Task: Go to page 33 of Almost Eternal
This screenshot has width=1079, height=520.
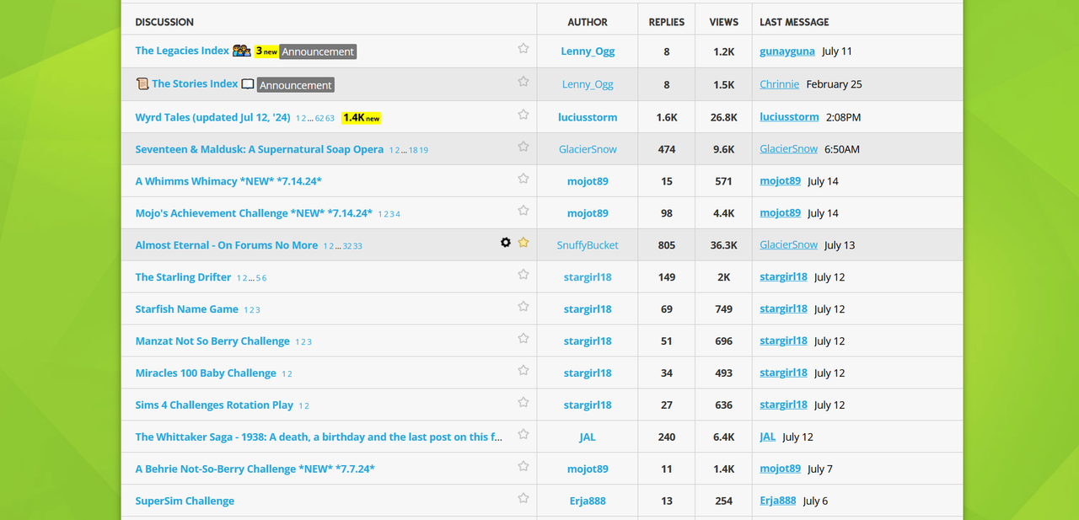Action: [x=357, y=247]
